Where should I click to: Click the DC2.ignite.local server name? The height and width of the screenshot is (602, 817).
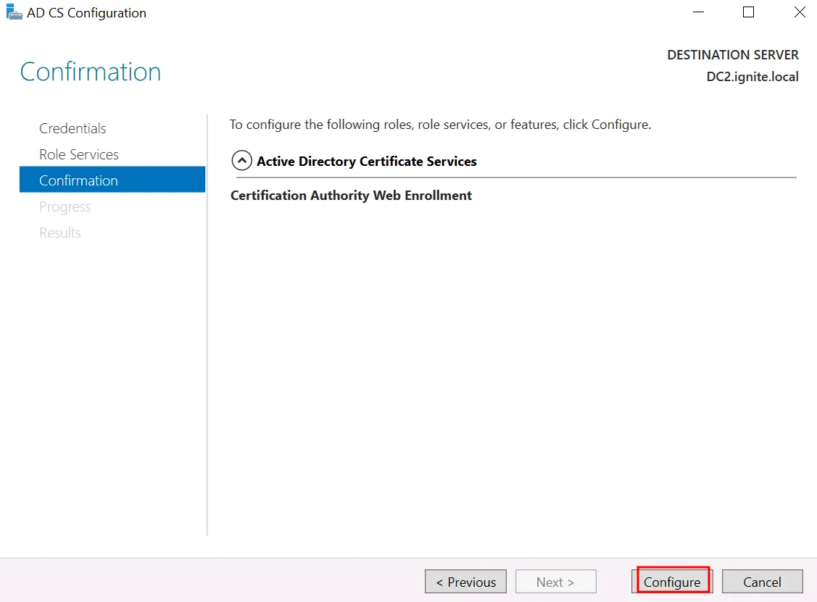[752, 77]
